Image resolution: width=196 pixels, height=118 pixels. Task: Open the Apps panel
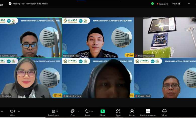pos(118,113)
